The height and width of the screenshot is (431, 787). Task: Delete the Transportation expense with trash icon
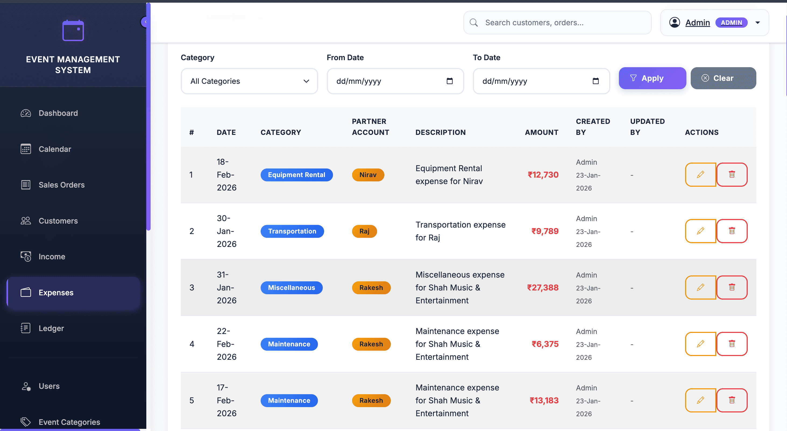click(x=732, y=231)
